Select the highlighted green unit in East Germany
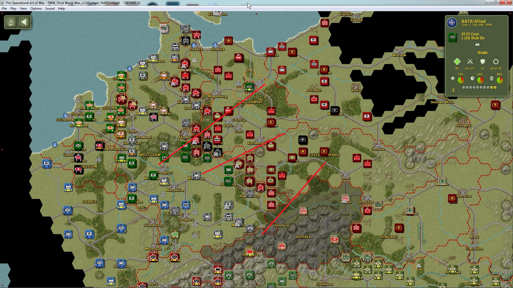 click(x=249, y=87)
